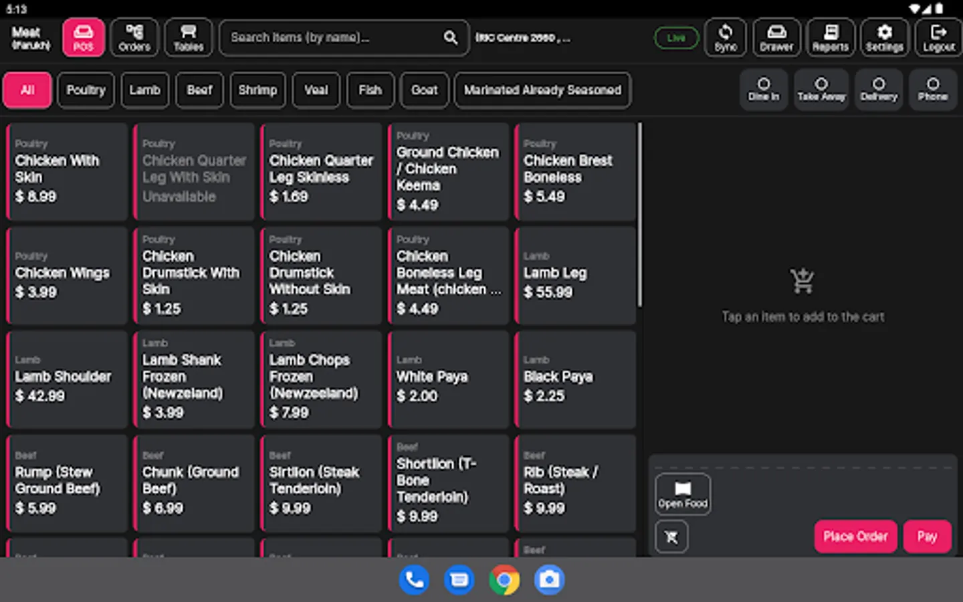Add Lamb Leg to cart
This screenshot has height=602, width=963.
tap(575, 276)
